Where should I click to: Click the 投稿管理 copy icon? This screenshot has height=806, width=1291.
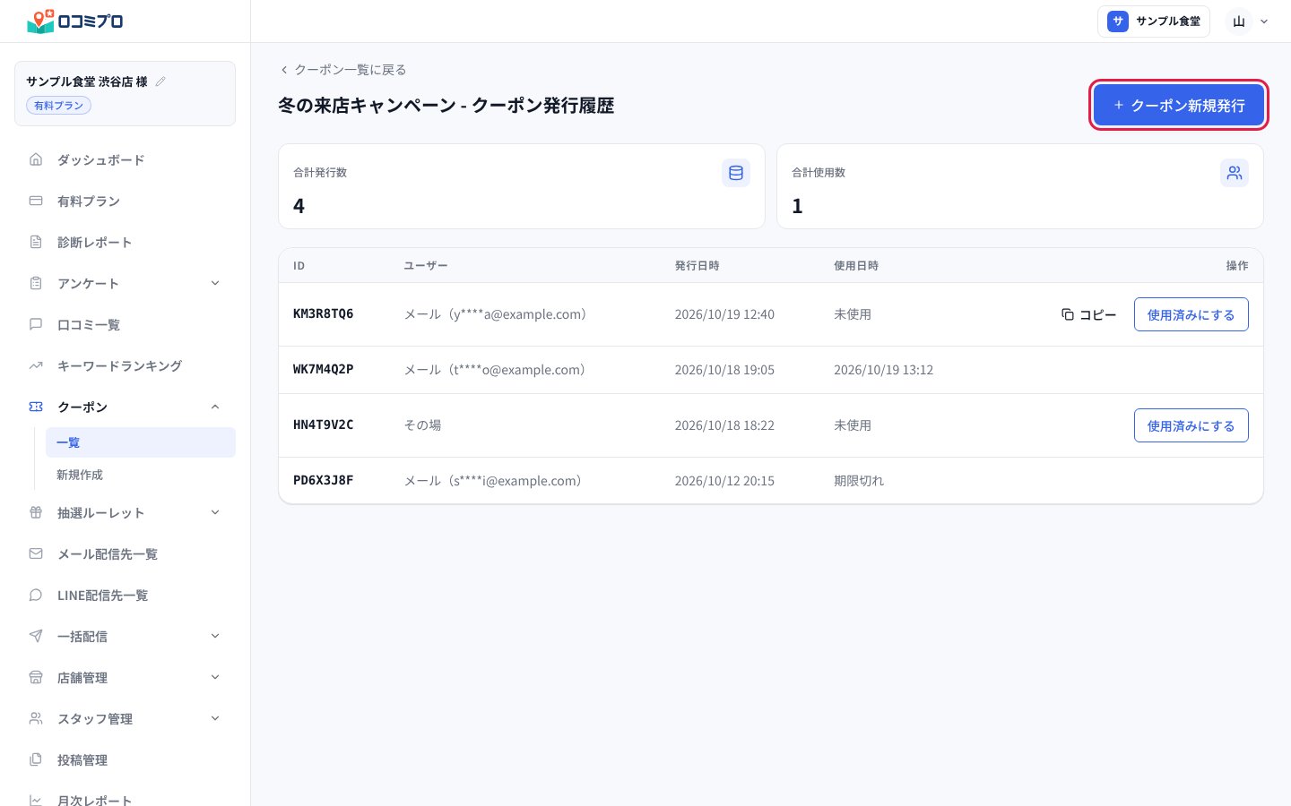(x=36, y=759)
